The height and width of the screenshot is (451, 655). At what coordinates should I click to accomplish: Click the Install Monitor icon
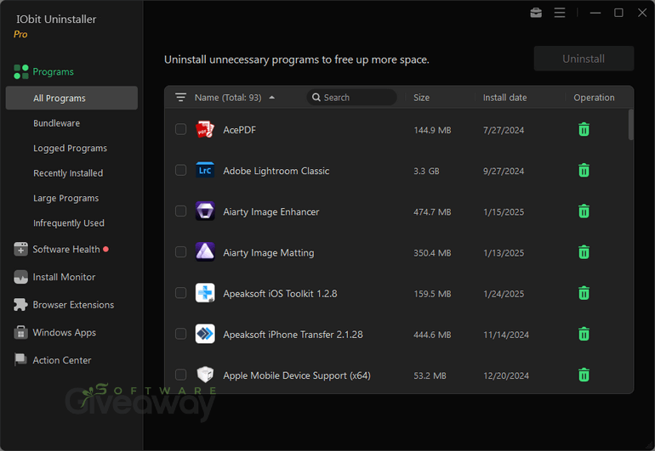pyautogui.click(x=20, y=277)
